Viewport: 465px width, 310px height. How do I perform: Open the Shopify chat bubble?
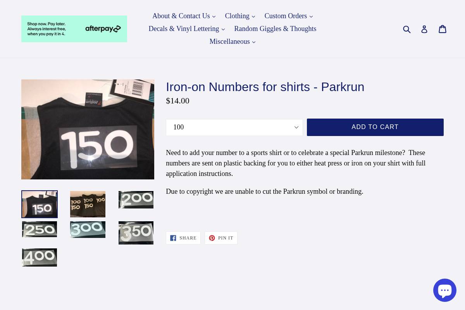click(x=444, y=290)
